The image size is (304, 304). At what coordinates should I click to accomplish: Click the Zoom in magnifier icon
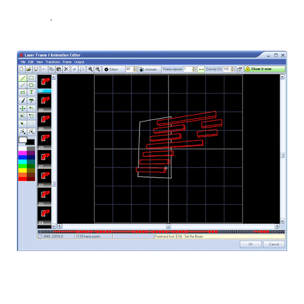pos(90,69)
